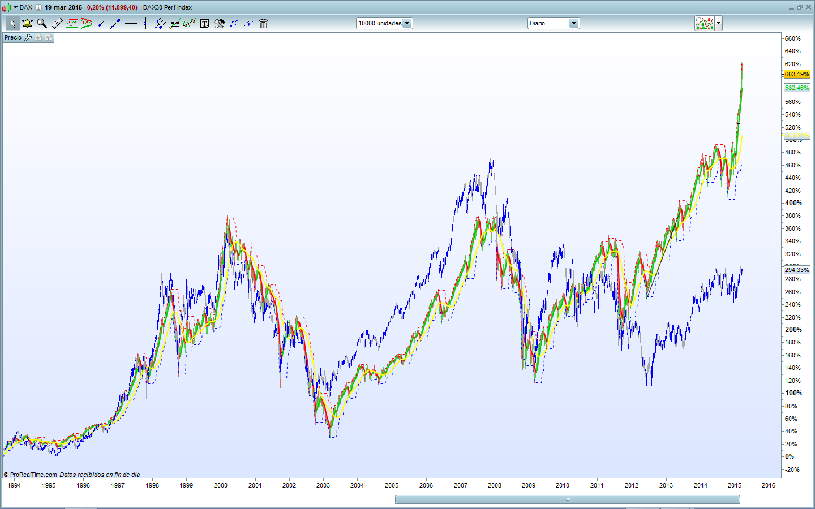Click the 400% label on price axis
The height and width of the screenshot is (509, 815).
[x=793, y=203]
